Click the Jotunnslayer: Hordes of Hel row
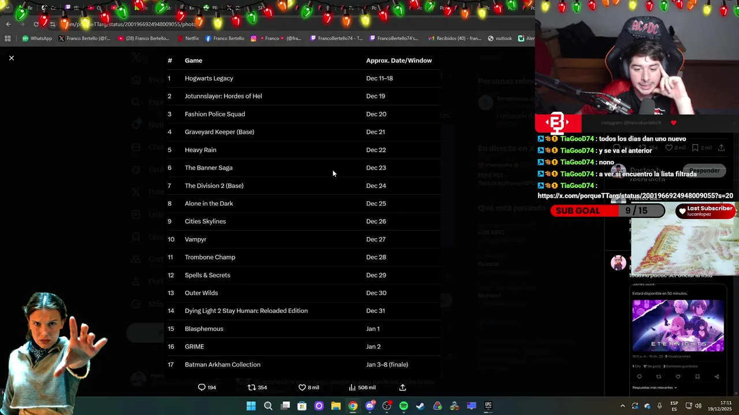Viewport: 739px width, 415px height. click(304, 96)
